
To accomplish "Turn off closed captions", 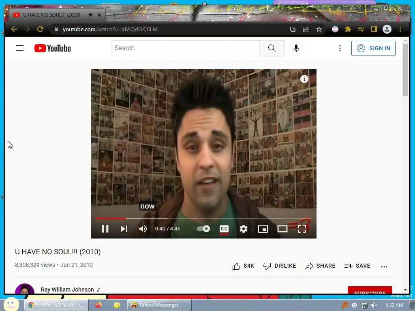I will (224, 229).
